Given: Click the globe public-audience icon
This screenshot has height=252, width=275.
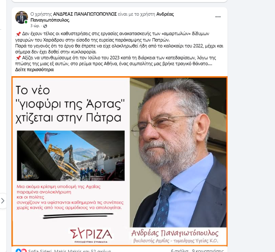Looking at the screenshot, I should (x=45, y=26).
